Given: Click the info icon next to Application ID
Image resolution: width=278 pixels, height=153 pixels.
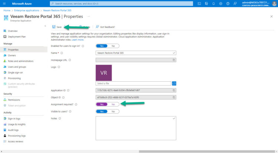Looking at the screenshot, I should click(68, 90).
